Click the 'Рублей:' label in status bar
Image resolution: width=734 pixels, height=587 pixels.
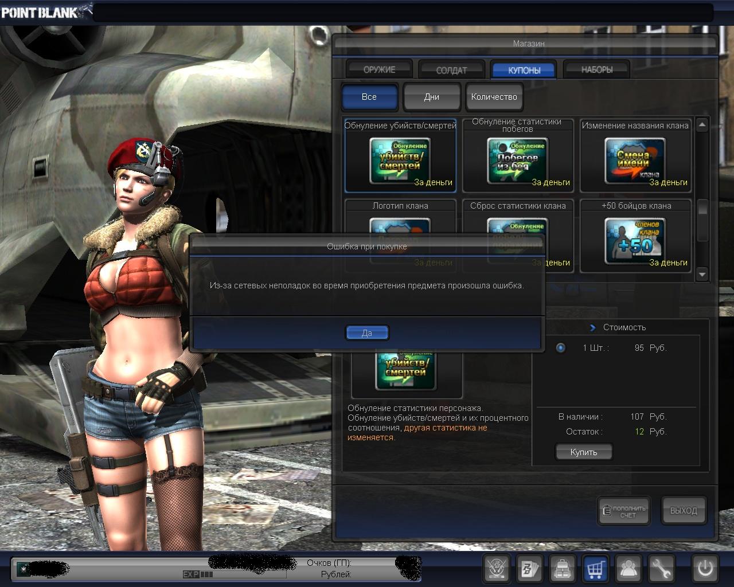click(x=336, y=574)
